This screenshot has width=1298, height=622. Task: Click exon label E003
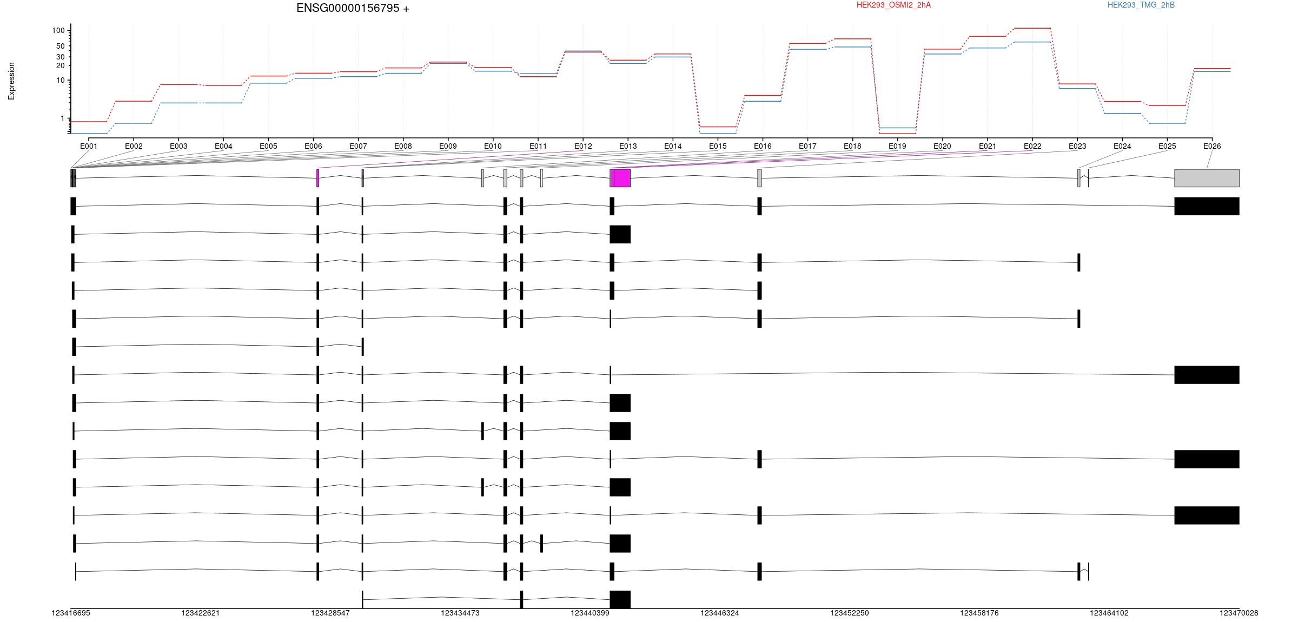click(x=178, y=146)
